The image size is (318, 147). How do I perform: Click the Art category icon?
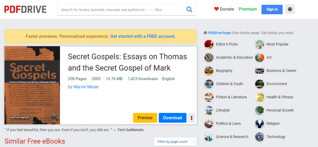[260, 57]
